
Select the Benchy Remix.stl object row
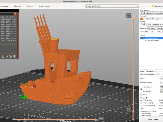(152, 38)
